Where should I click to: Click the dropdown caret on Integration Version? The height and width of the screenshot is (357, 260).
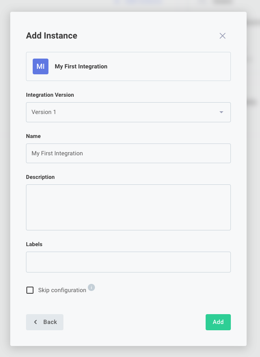221,112
